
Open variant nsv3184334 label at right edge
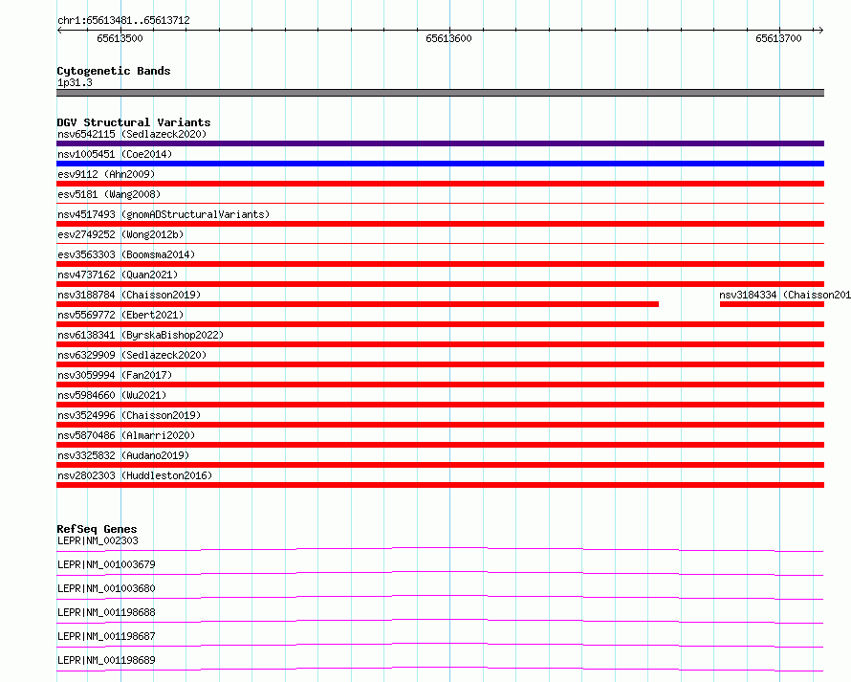[785, 295]
